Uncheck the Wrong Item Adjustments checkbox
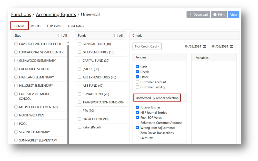This screenshot has height=161, width=258. click(137, 127)
